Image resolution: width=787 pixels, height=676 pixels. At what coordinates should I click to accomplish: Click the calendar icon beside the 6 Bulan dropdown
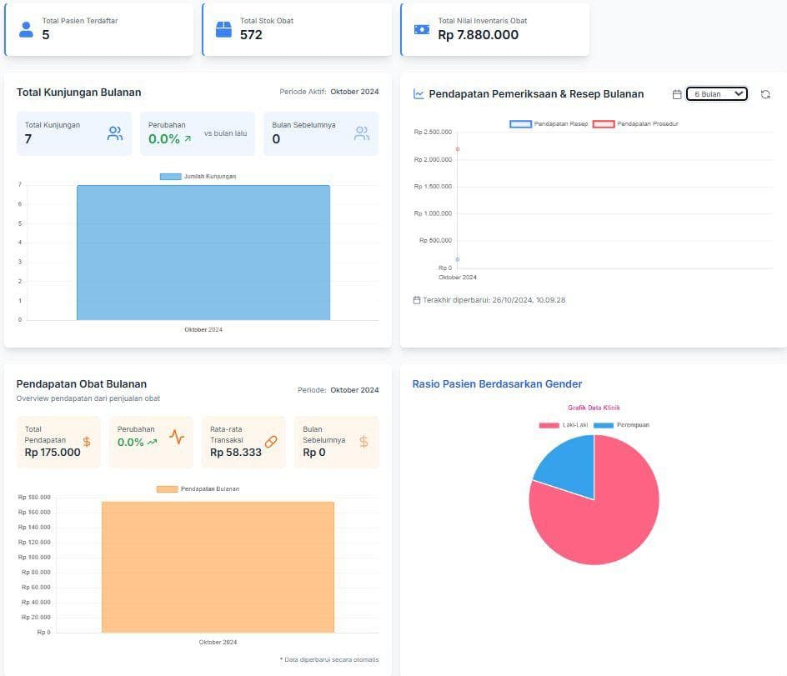(677, 94)
